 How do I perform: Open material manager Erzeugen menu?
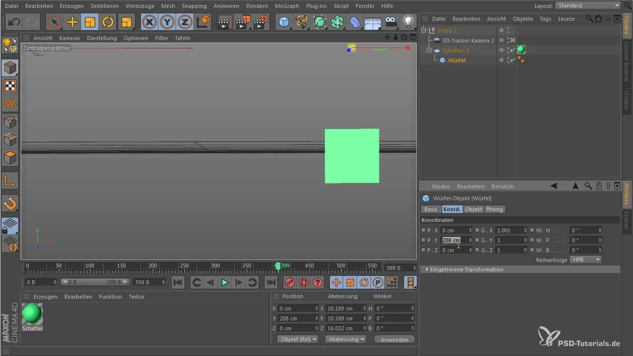(x=45, y=297)
